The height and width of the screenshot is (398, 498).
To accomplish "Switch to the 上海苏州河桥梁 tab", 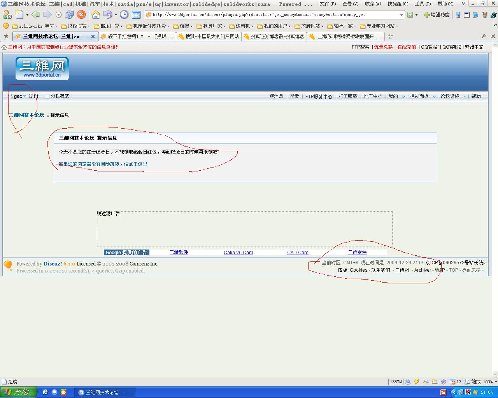I will pos(346,37).
